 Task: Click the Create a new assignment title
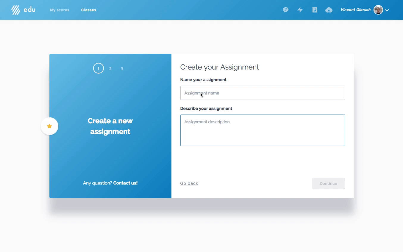point(110,126)
